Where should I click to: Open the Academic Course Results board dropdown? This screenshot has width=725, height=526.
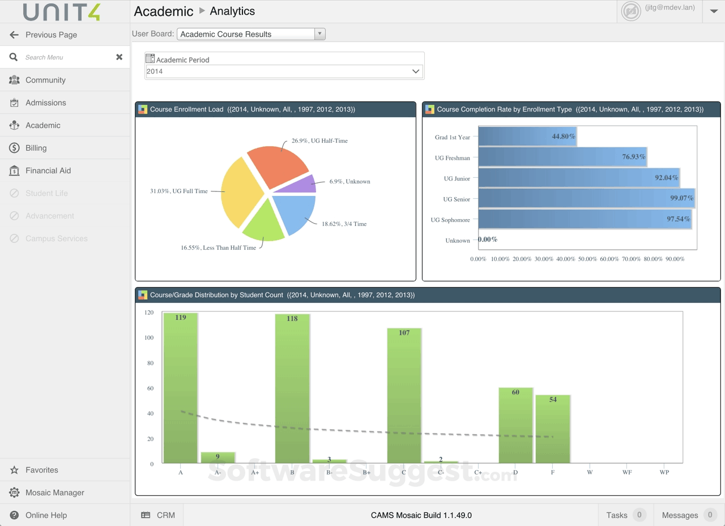[x=319, y=33]
